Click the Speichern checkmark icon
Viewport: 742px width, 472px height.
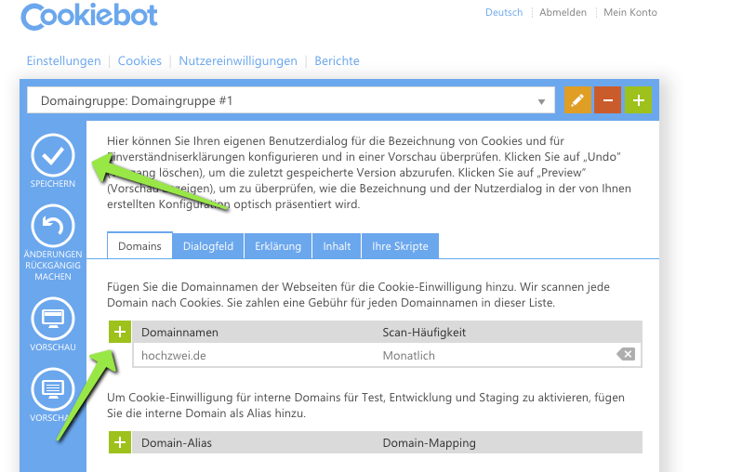click(53, 155)
